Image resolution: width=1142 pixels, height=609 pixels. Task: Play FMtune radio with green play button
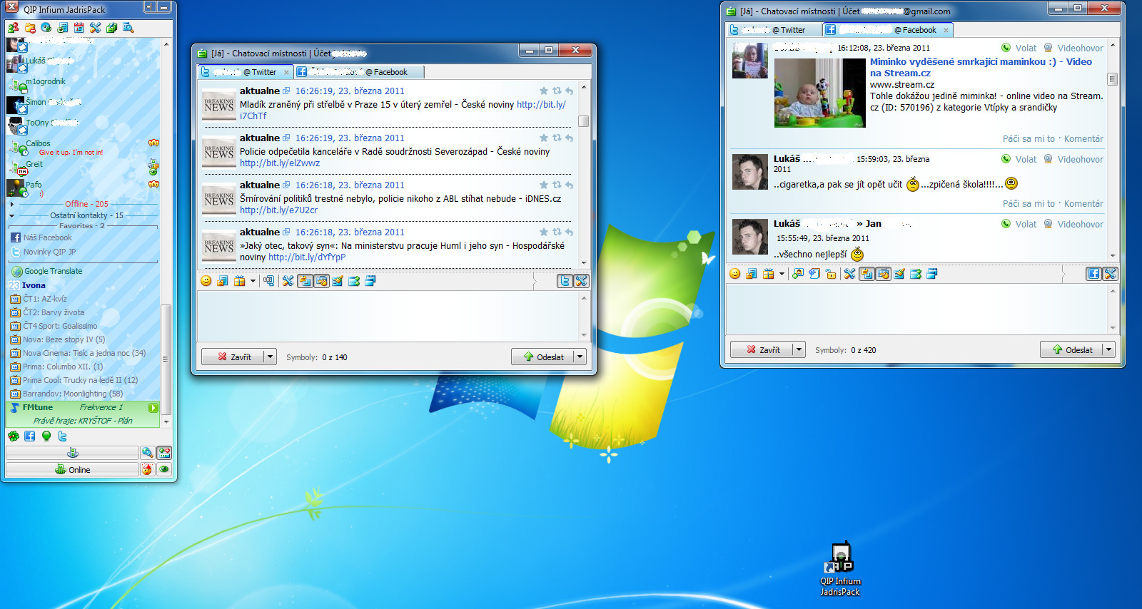(153, 408)
